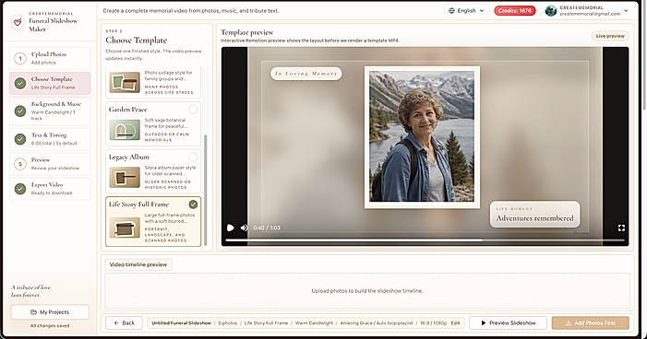
Task: Click the Back button
Action: click(x=125, y=323)
